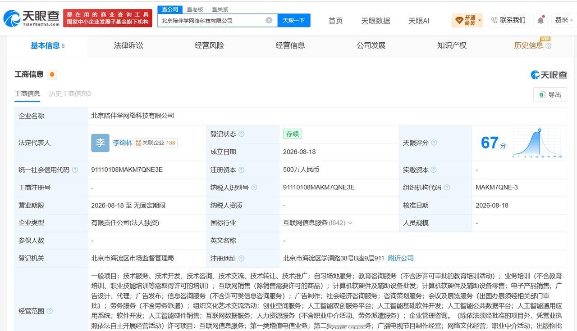This screenshot has height=331, width=577.
Task: Click the help icon next to 天眼评分
Action: coord(434,143)
